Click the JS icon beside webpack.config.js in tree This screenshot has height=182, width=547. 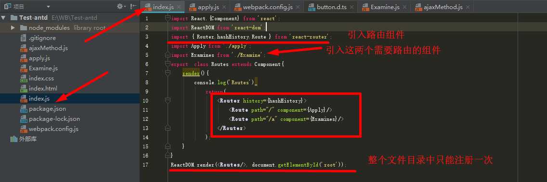click(x=24, y=129)
